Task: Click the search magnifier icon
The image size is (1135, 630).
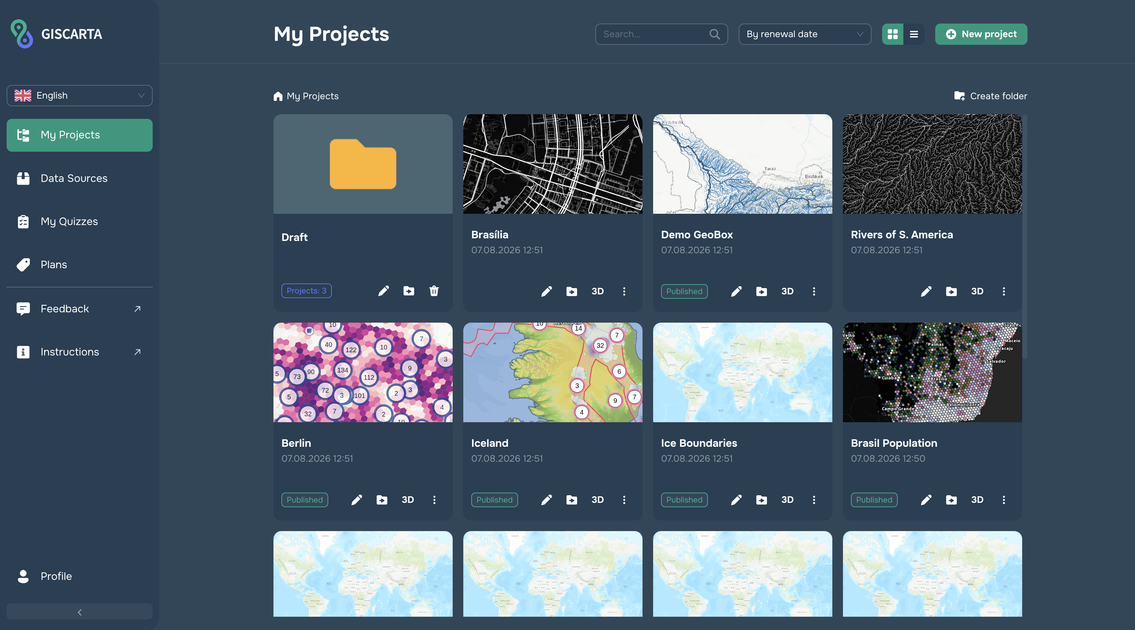Action: [715, 34]
